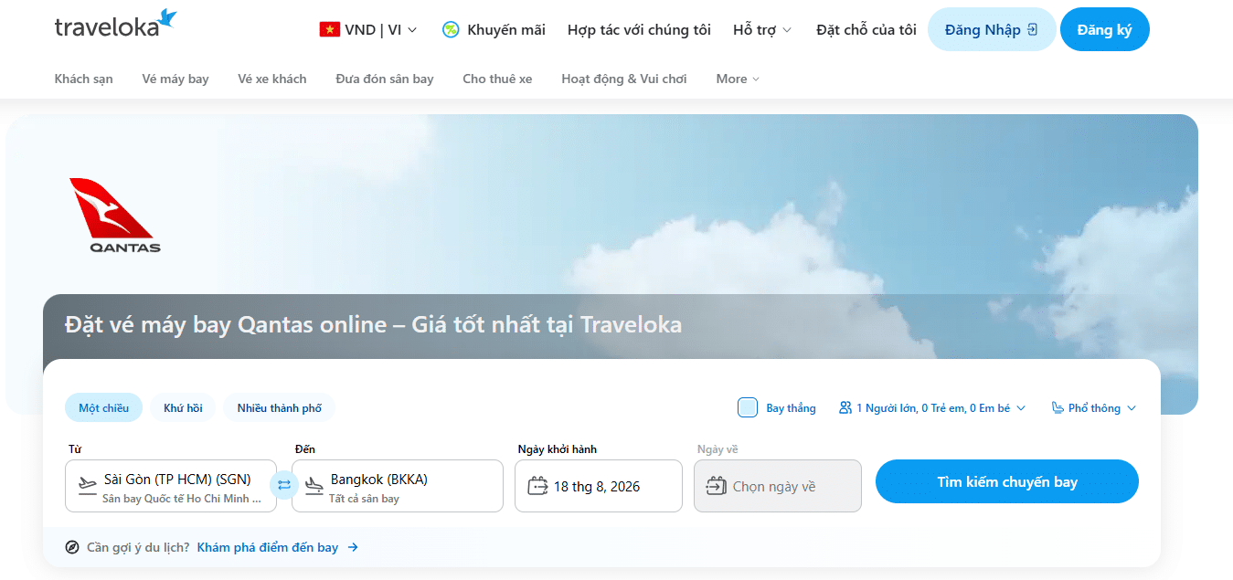The image size is (1233, 580).
Task: Click Tìm kiếm chuyến bay search button
Action: tap(1007, 481)
